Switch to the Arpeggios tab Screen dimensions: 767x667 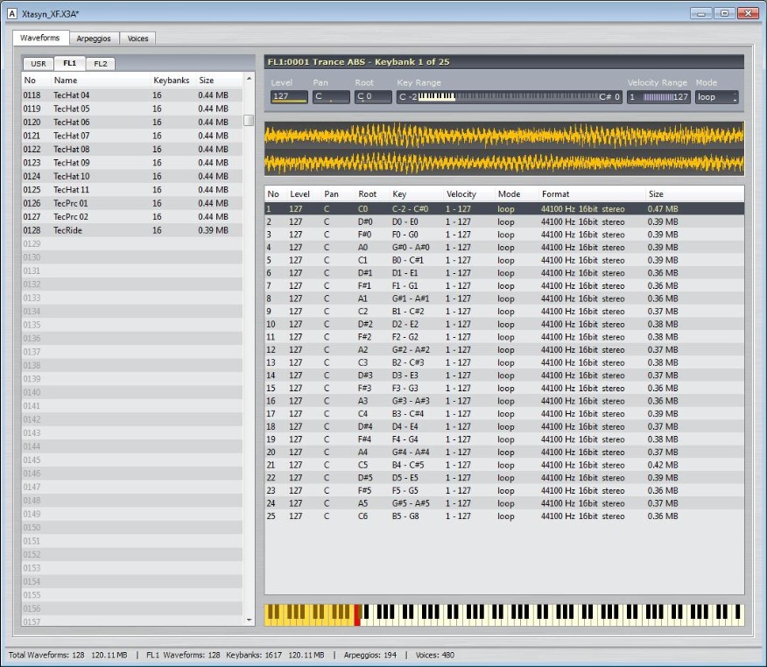point(94,39)
